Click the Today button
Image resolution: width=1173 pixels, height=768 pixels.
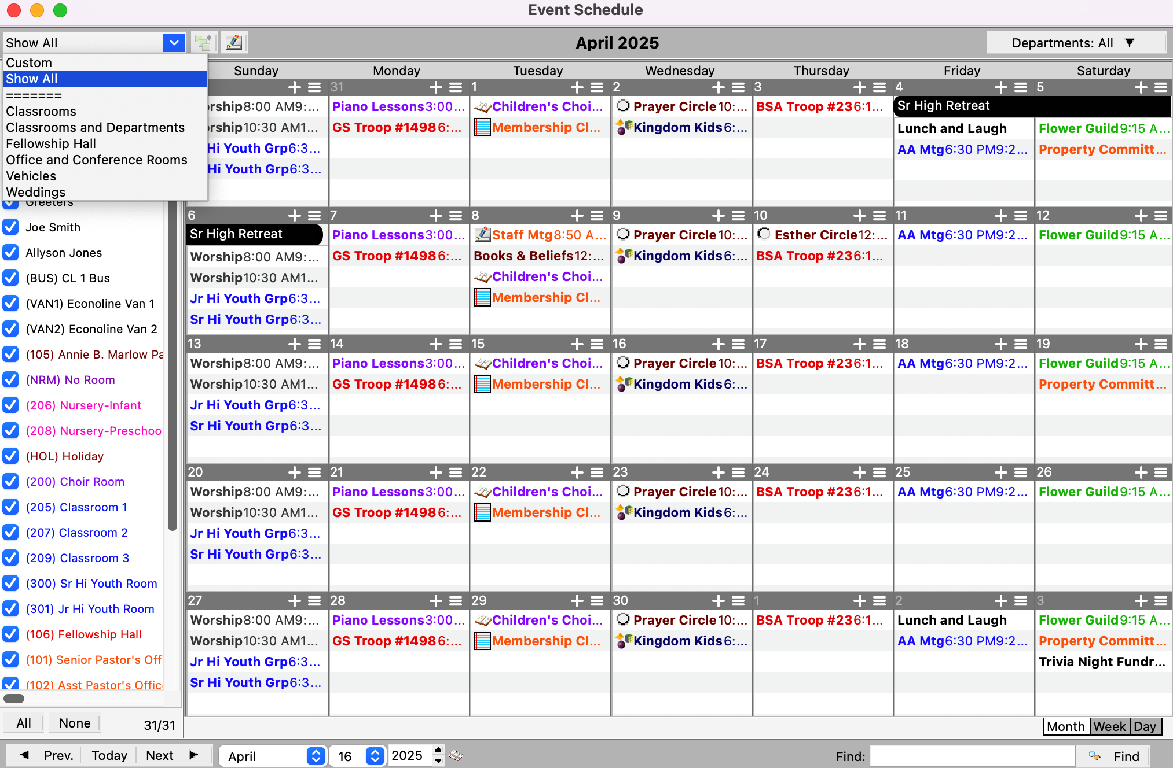pos(109,755)
